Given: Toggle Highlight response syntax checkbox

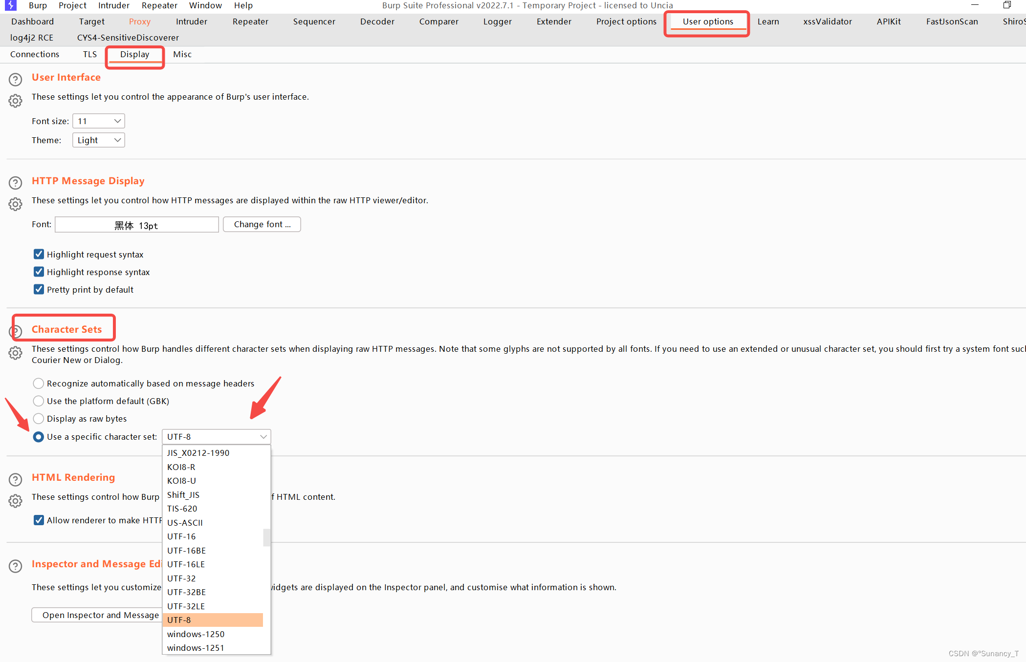Looking at the screenshot, I should click(39, 272).
